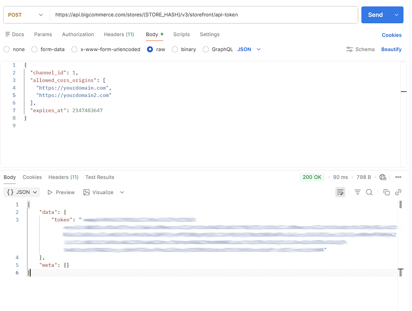Toggle word wrap in response
This screenshot has width=412, height=311.
(x=340, y=192)
